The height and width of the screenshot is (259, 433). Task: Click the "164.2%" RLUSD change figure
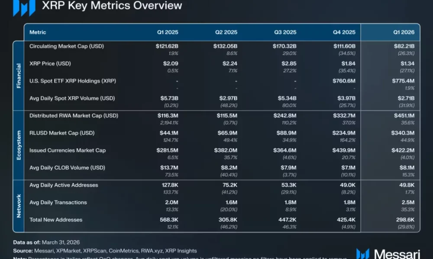tap(347, 140)
